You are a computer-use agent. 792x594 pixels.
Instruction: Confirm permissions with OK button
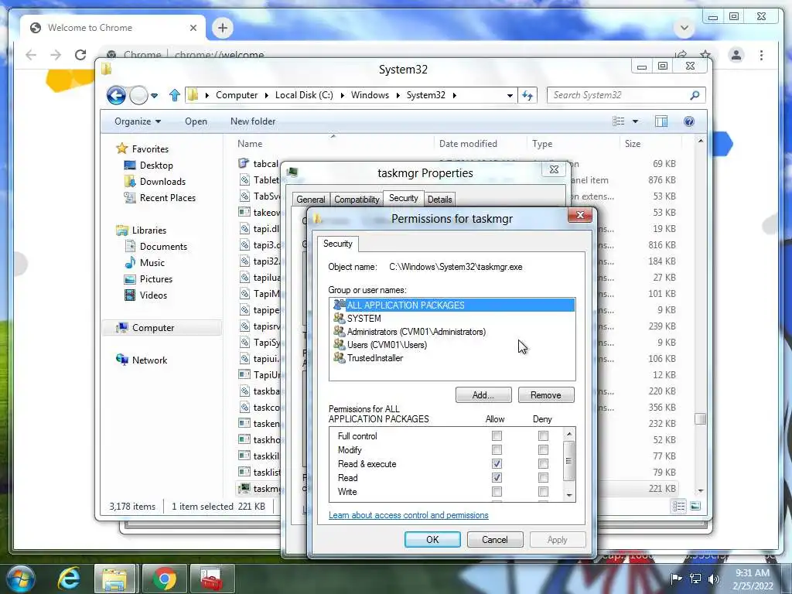click(x=432, y=539)
